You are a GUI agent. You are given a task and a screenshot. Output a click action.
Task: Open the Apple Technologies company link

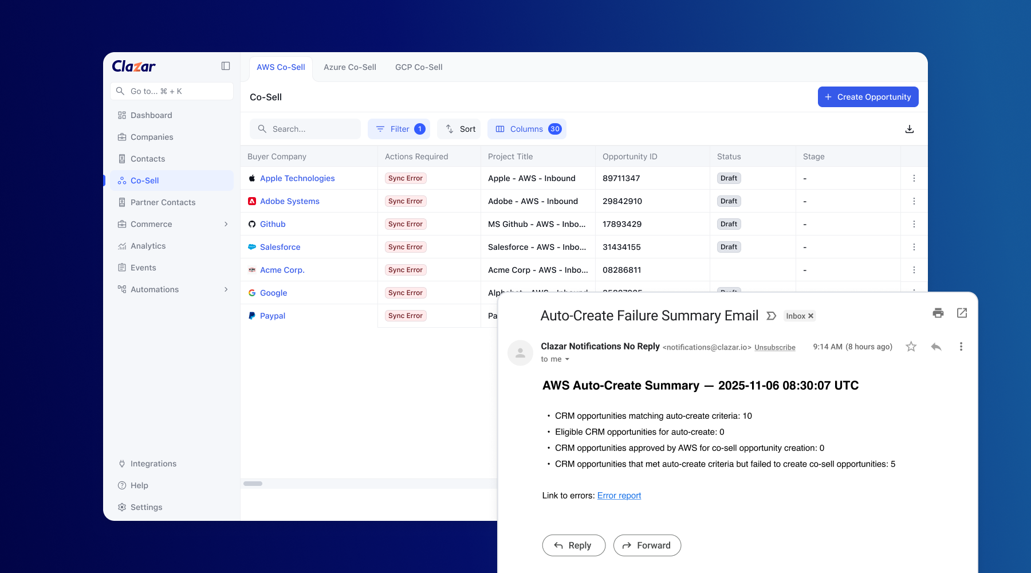tap(297, 178)
